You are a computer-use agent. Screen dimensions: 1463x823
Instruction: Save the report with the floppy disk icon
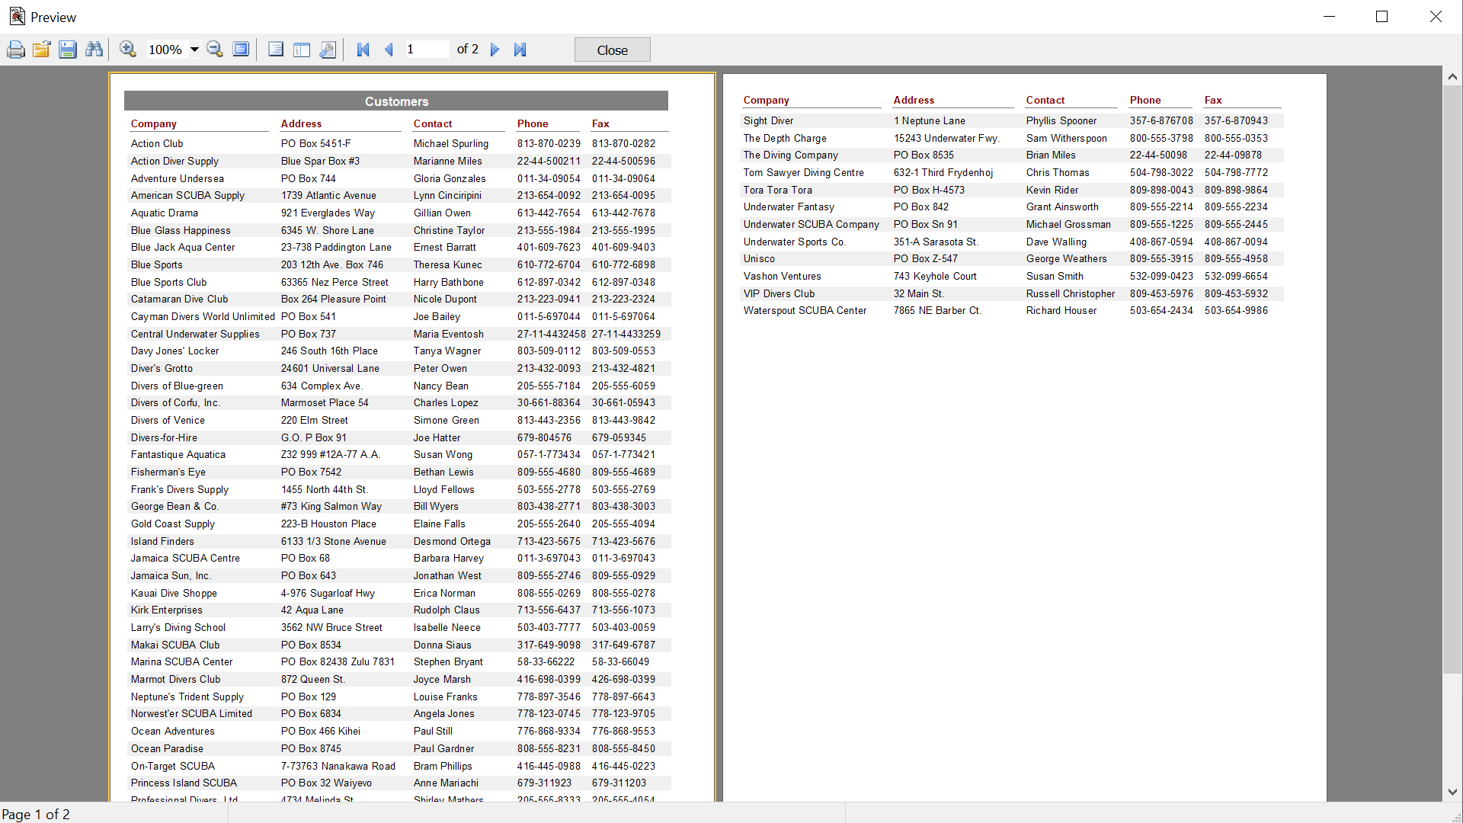coord(68,50)
